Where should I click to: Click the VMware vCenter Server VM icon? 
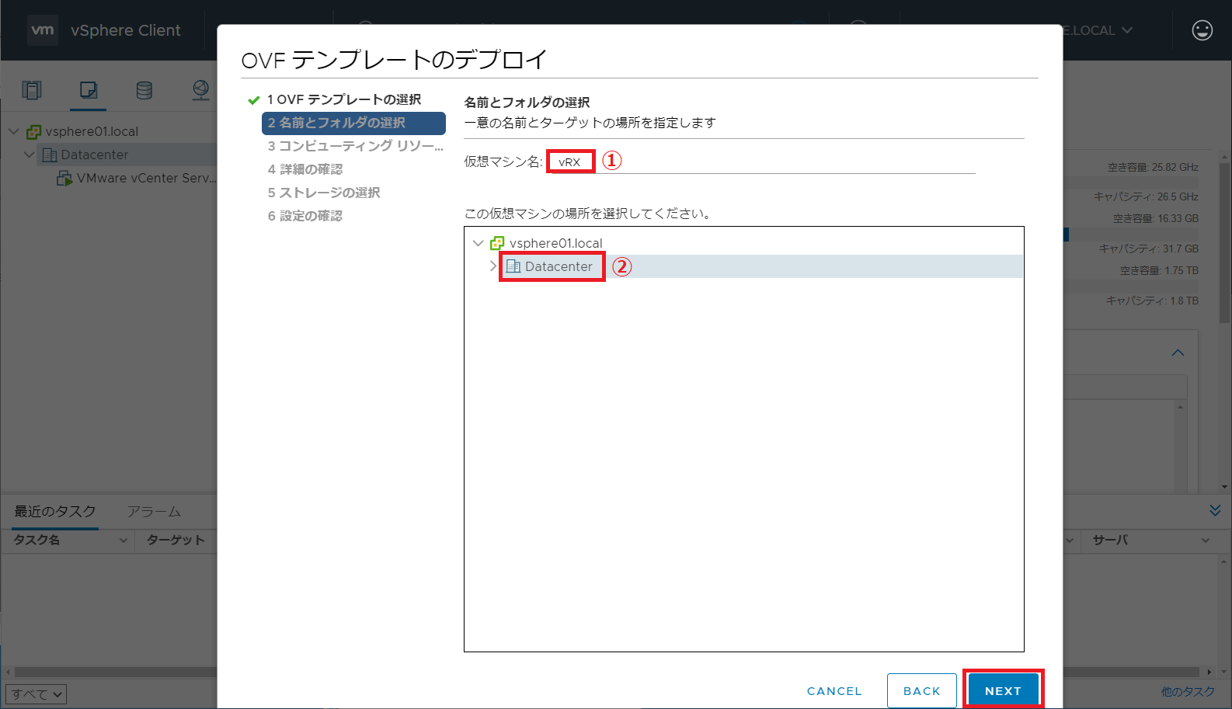pos(65,178)
